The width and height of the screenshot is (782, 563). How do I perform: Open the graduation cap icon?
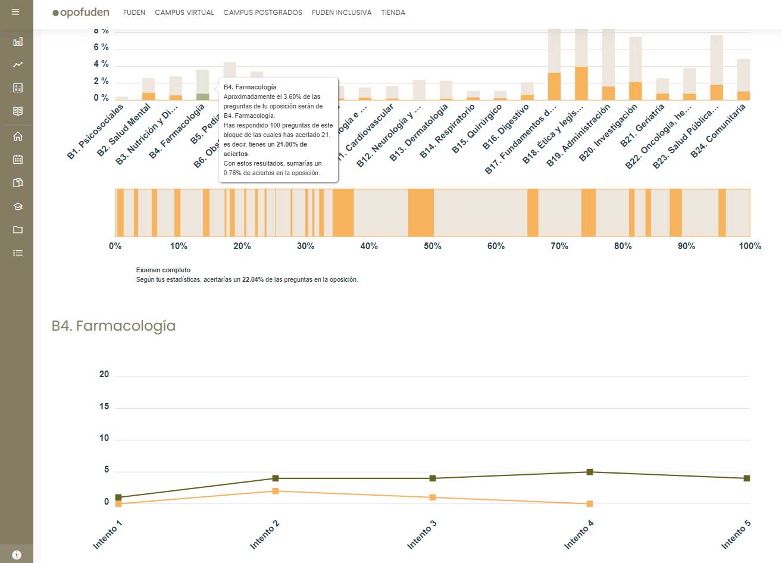18,207
